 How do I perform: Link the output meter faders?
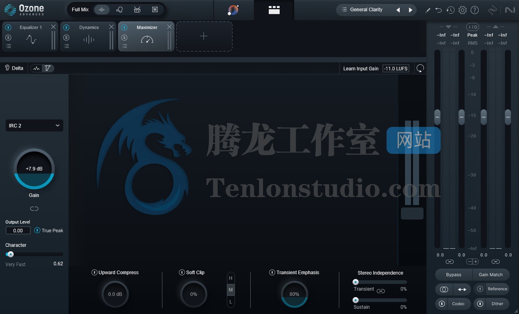coord(496,262)
